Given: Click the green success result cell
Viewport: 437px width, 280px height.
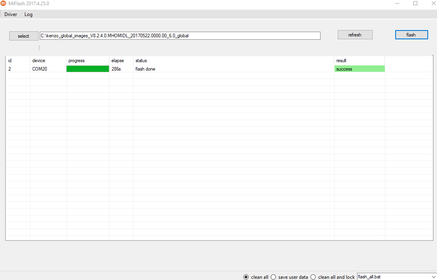Looking at the screenshot, I should [359, 69].
